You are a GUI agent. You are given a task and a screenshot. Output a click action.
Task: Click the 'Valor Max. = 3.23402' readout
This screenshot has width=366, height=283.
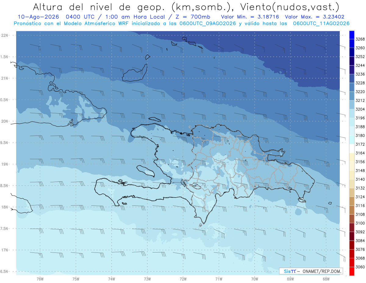click(314, 17)
